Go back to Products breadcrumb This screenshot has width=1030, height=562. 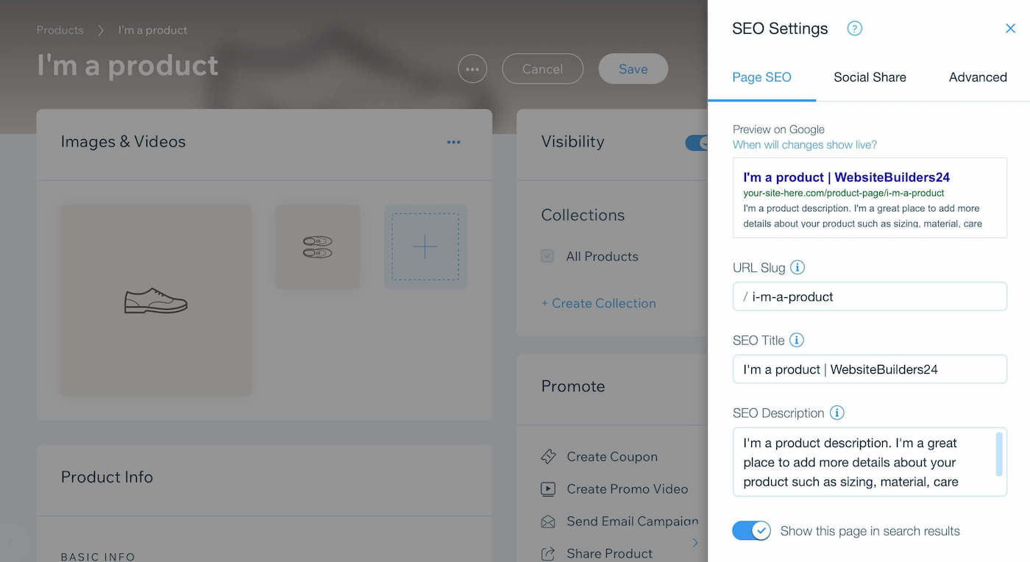coord(60,30)
